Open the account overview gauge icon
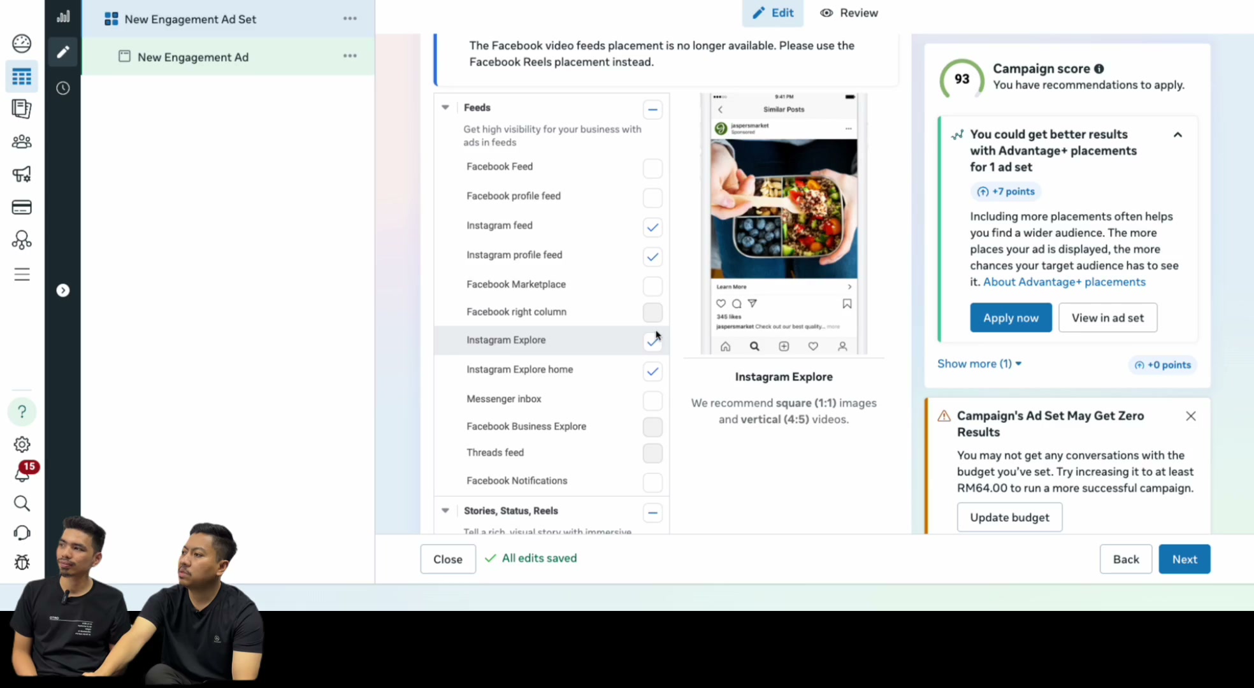This screenshot has width=1254, height=688. (22, 43)
